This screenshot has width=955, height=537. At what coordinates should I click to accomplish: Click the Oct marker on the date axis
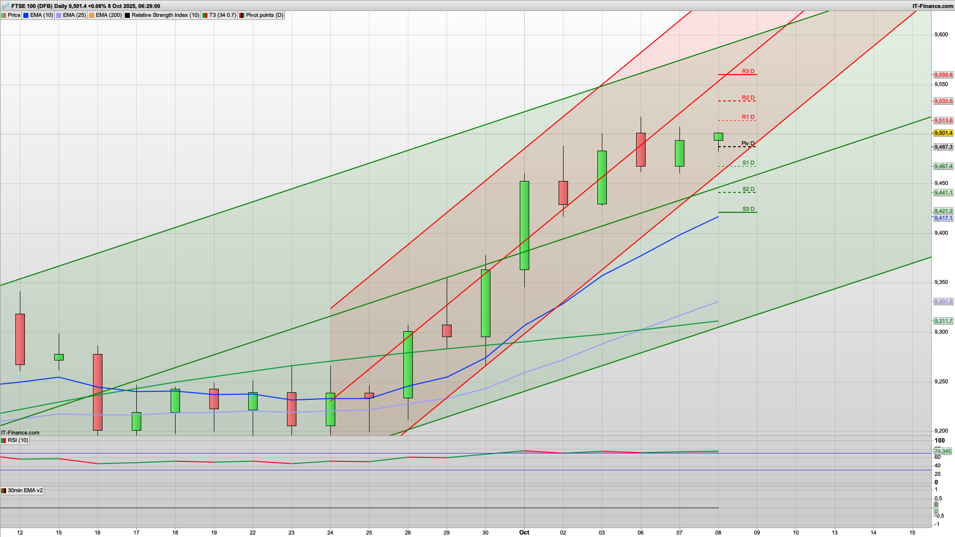pyautogui.click(x=524, y=533)
